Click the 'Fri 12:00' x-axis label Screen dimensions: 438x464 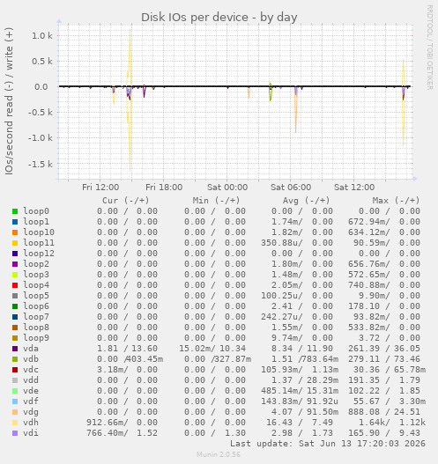100,188
